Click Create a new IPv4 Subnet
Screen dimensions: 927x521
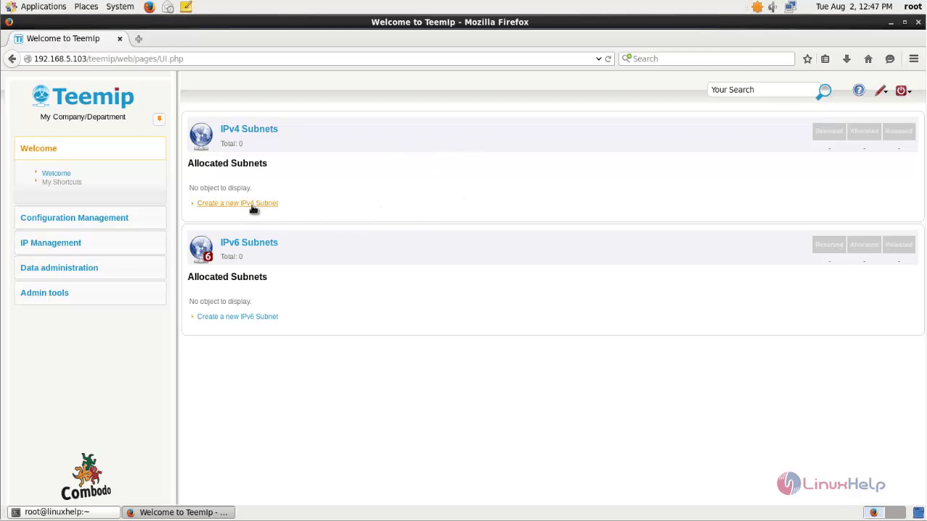[238, 203]
